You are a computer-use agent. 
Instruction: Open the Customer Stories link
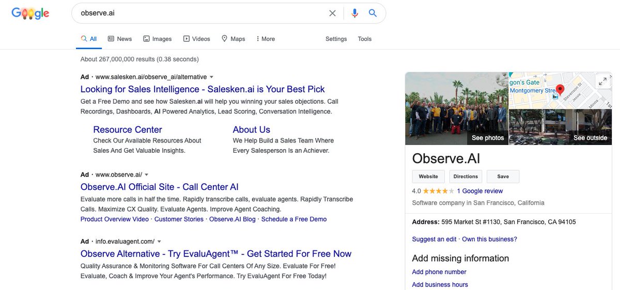(x=179, y=219)
